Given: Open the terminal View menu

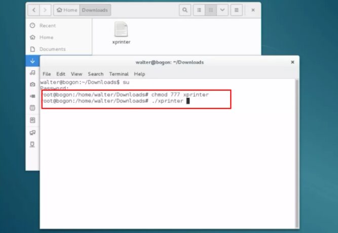Looking at the screenshot, I should [x=77, y=74].
